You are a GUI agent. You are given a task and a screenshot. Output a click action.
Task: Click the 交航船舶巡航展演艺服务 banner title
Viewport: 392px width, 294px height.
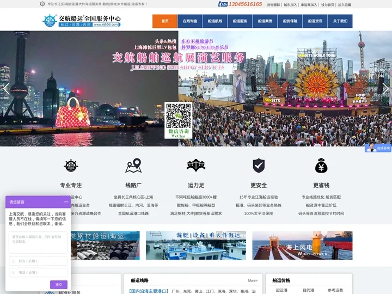pos(178,58)
